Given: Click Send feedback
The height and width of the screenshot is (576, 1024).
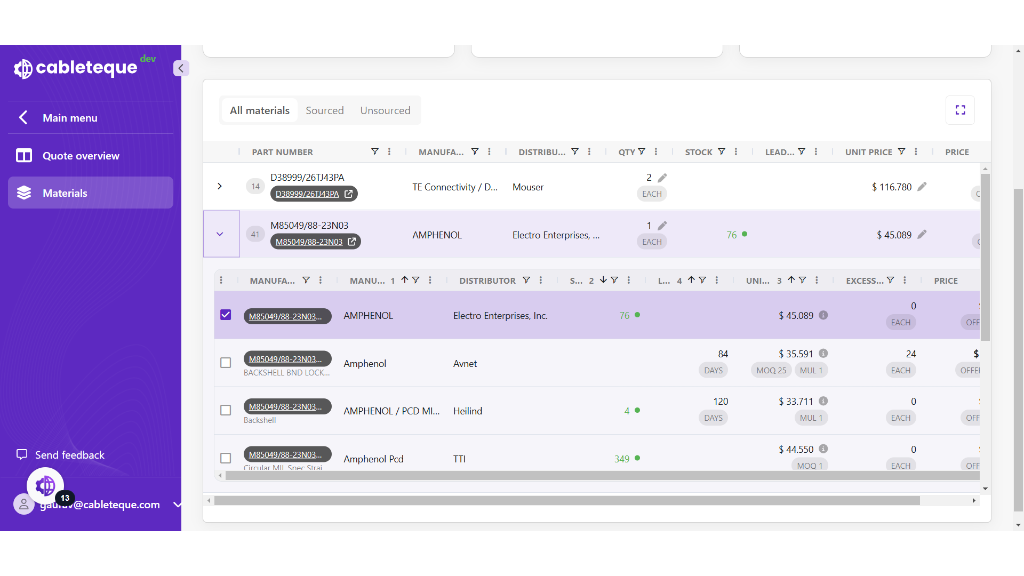Looking at the screenshot, I should (x=69, y=455).
